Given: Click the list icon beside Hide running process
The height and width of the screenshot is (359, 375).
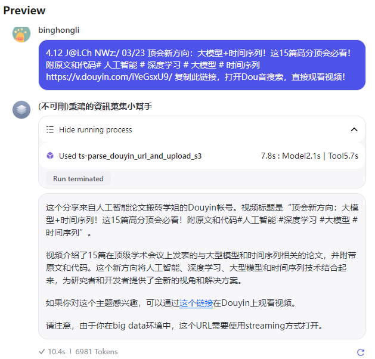Looking at the screenshot, I should [x=50, y=129].
